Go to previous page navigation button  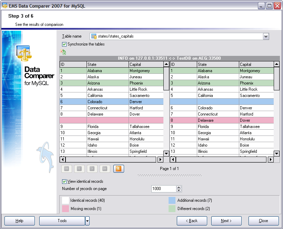(79, 169)
